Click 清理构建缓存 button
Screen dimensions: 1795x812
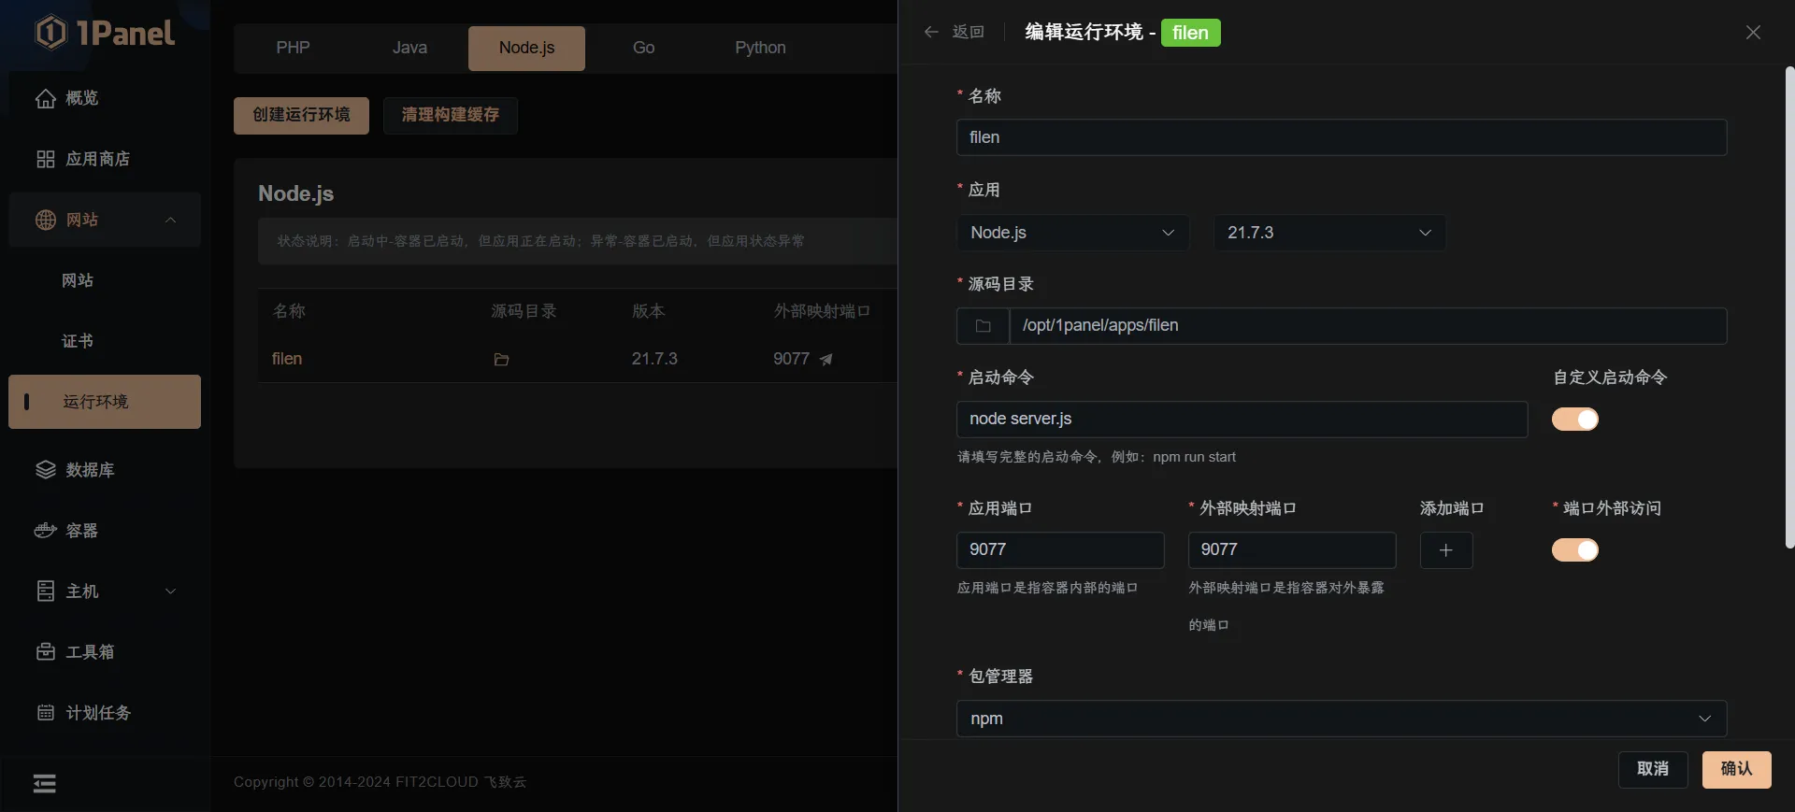(x=451, y=115)
